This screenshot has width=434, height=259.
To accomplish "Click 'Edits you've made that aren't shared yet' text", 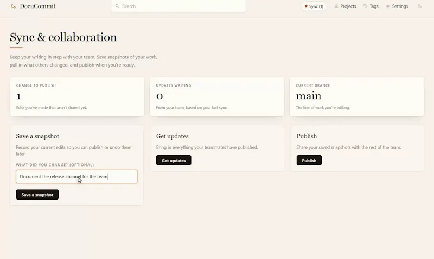I will coord(52,108).
